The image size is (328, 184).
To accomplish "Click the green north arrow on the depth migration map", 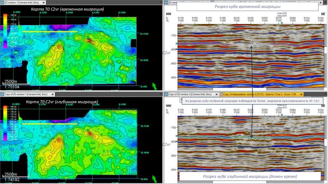I will point(154,179).
